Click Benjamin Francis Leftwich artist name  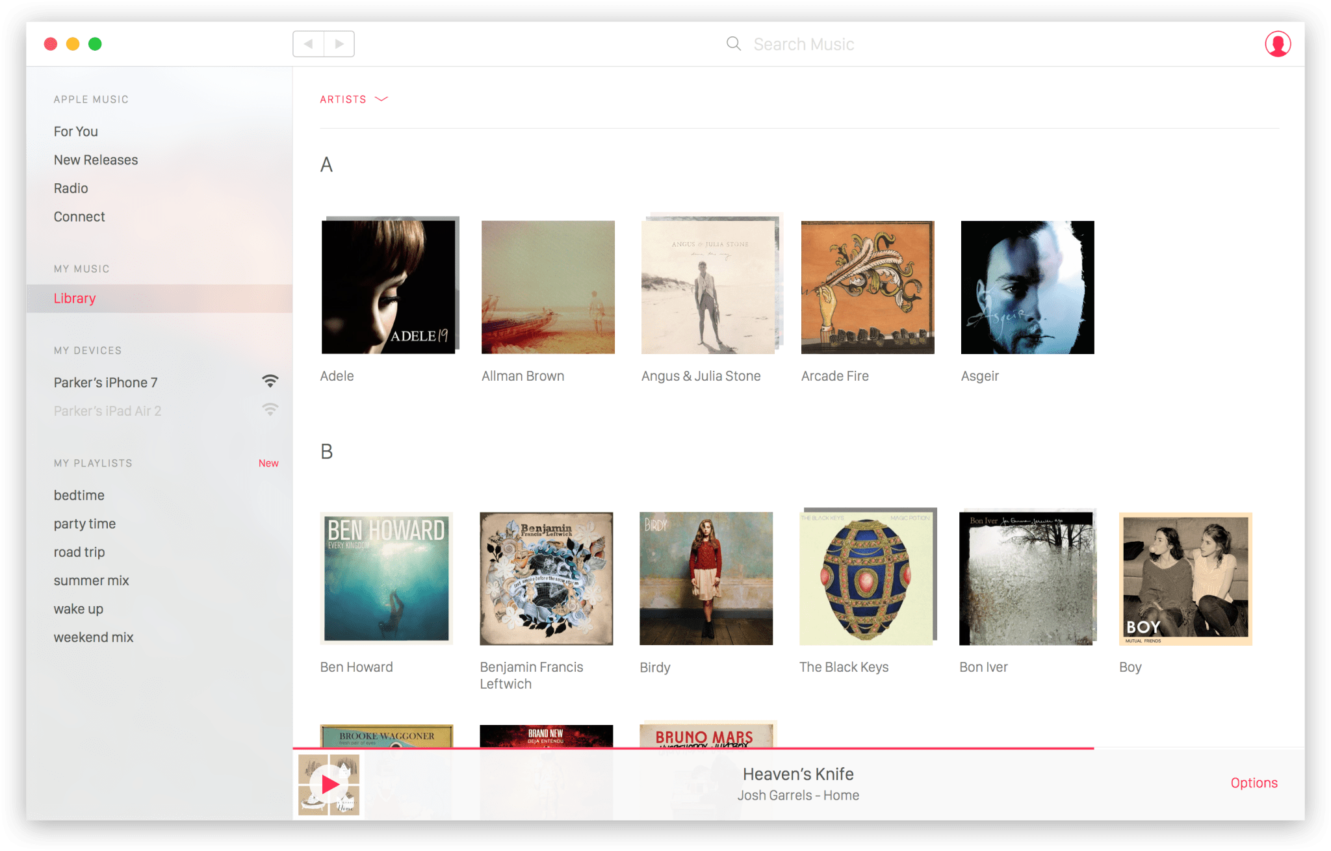click(532, 675)
